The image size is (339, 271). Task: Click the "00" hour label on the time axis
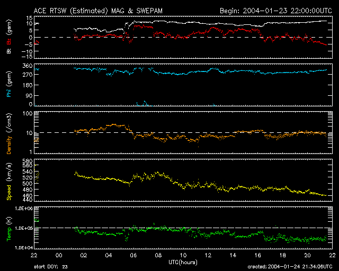[x=59, y=256]
